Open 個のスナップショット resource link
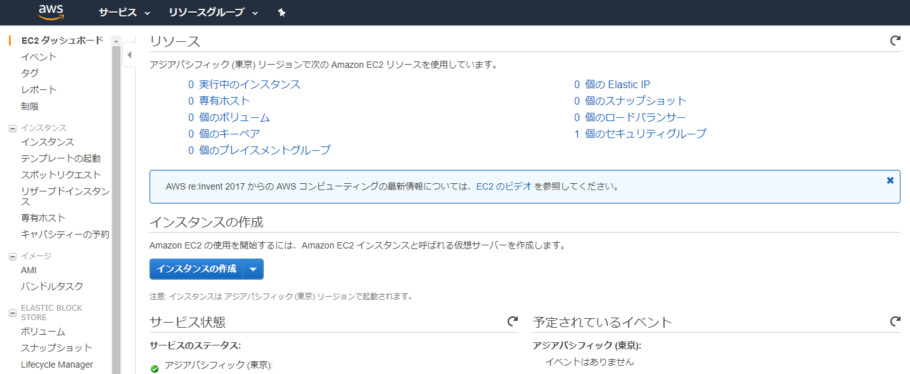Viewport: 910px width, 374px height. pos(636,101)
